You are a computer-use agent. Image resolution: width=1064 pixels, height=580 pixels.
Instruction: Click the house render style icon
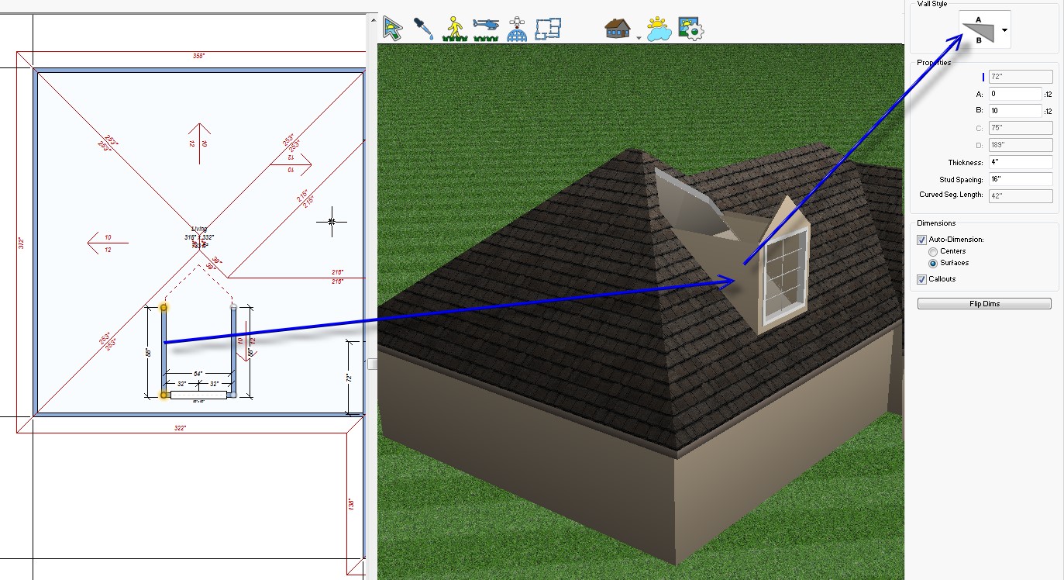click(x=617, y=28)
